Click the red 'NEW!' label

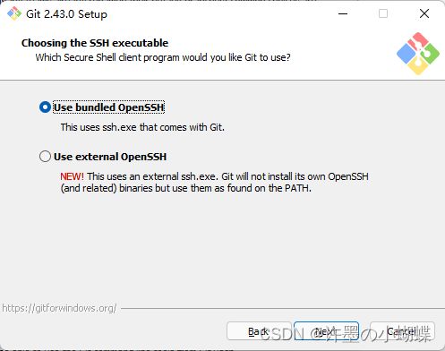pyautogui.click(x=72, y=176)
